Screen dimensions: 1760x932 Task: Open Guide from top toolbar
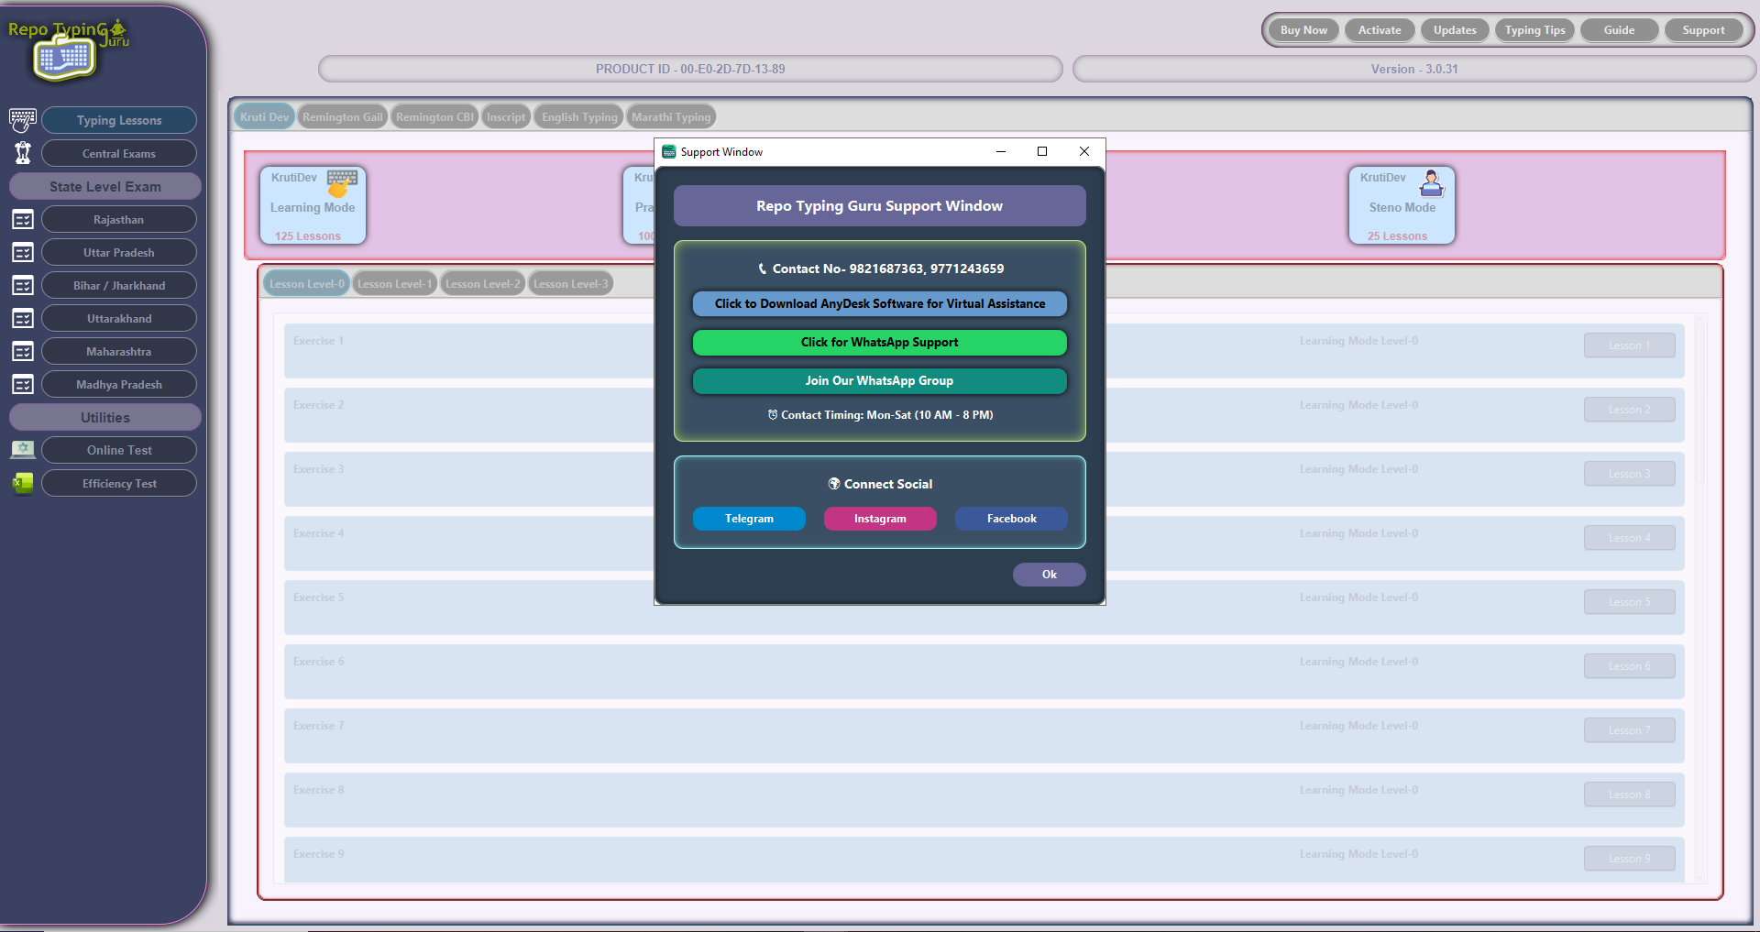coord(1619,30)
